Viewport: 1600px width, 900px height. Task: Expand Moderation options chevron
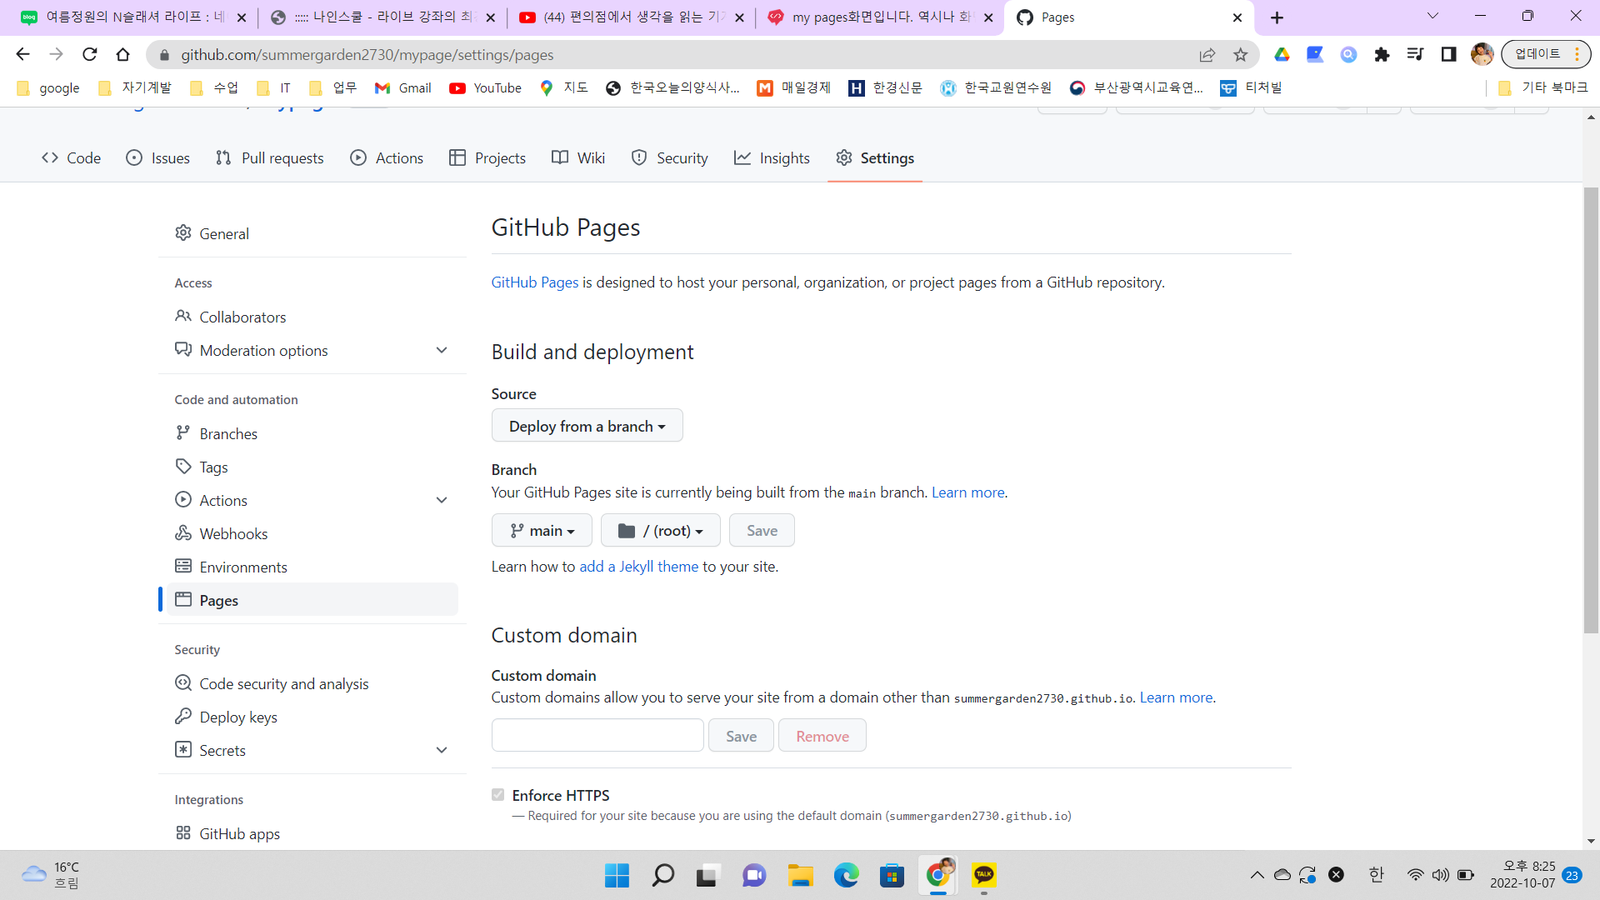[x=442, y=350]
